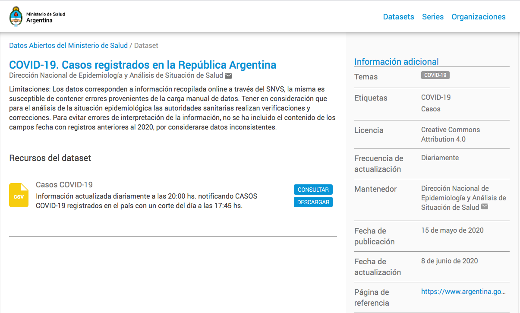The image size is (520, 313).
Task: Click the COVID-19 tag under Etiquetas
Action: point(436,97)
